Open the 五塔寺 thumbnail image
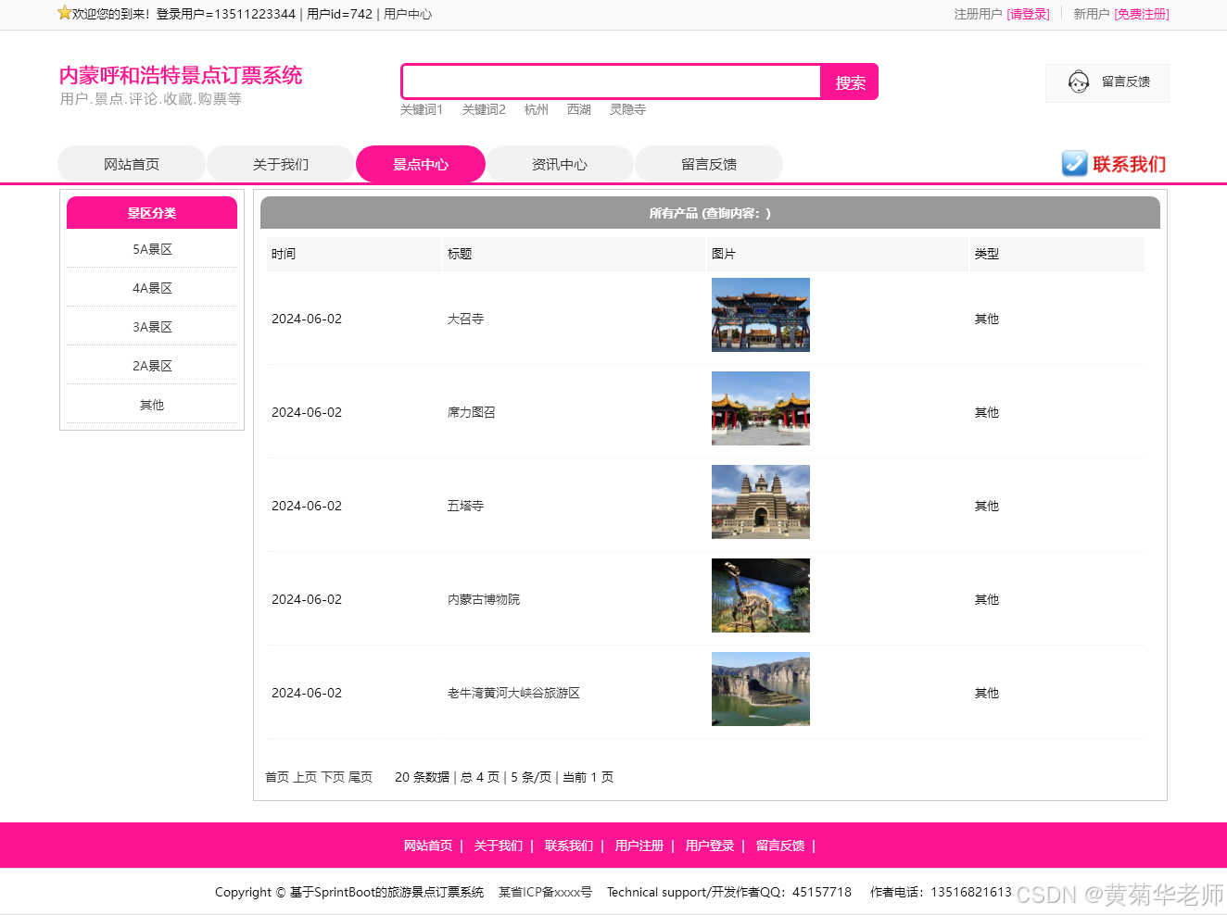Image resolution: width=1227 pixels, height=915 pixels. pos(760,502)
